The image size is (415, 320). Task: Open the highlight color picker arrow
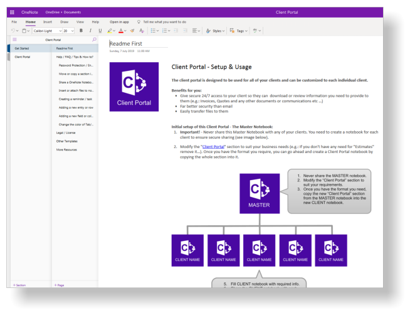click(114, 31)
